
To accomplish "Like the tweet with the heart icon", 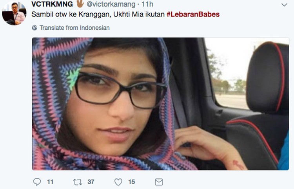I will tap(118, 182).
